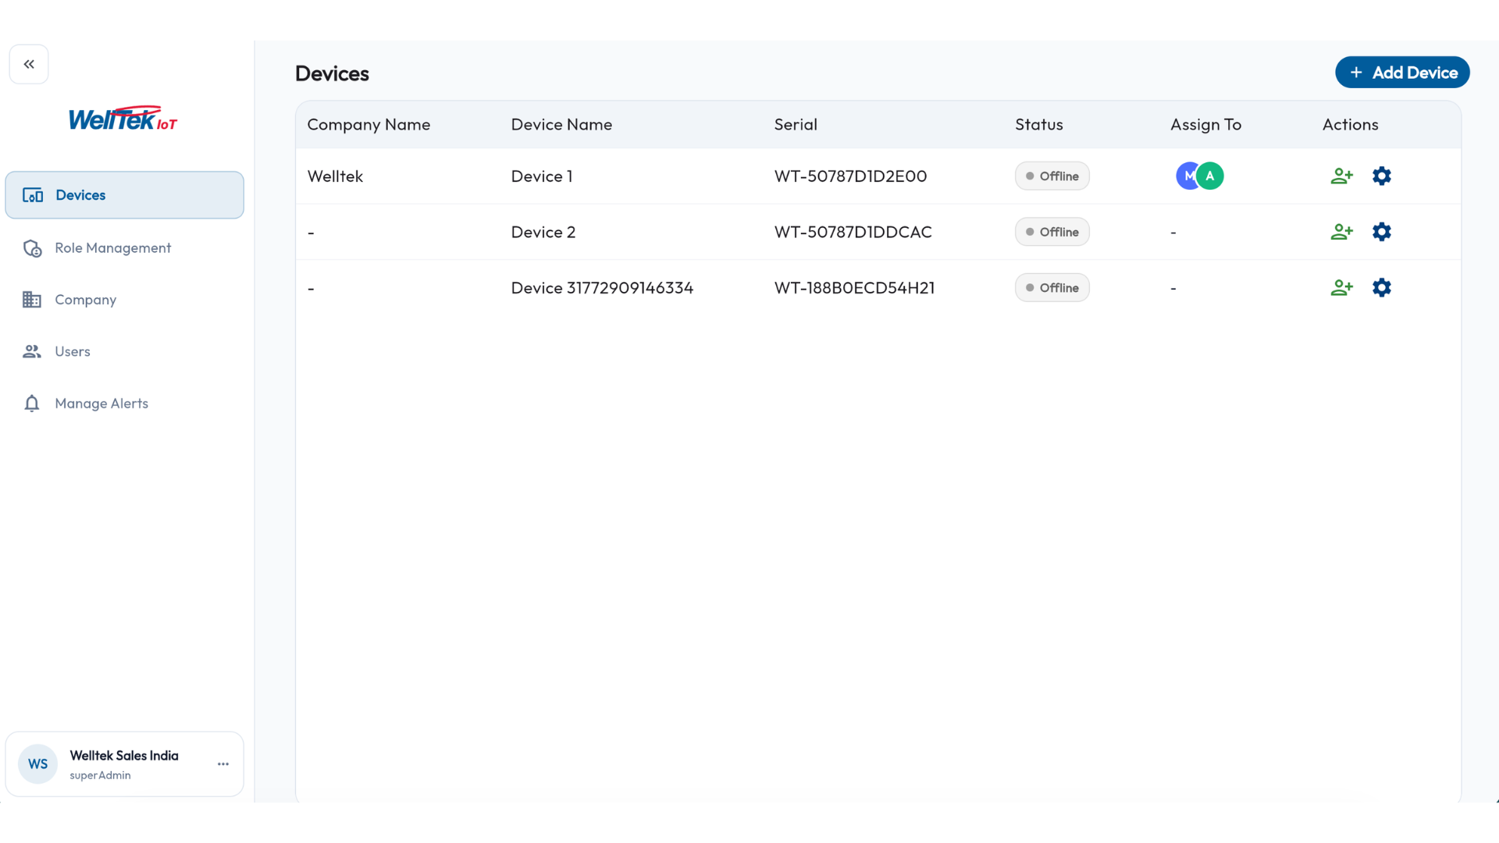Open the Devices menu item
1499x843 pixels.
click(x=124, y=195)
